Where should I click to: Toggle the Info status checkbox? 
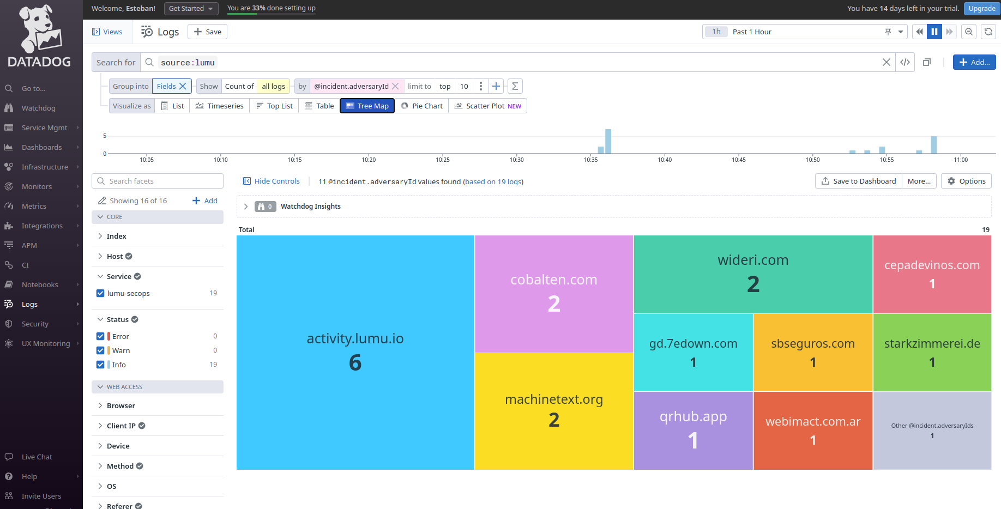pos(100,365)
